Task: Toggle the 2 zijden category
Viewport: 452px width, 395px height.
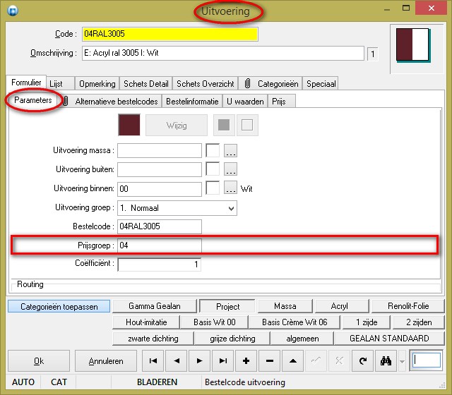Action: coord(419,322)
